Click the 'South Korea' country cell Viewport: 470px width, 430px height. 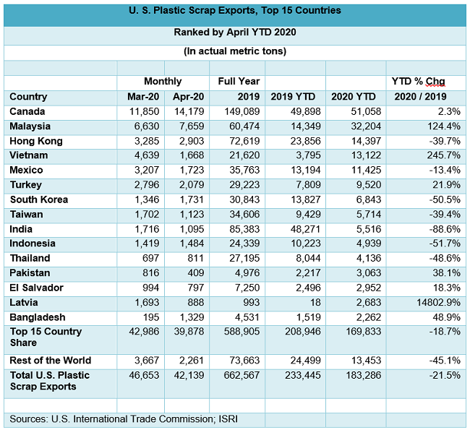click(39, 199)
